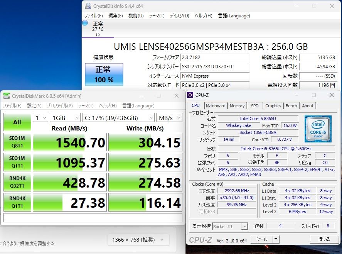Click the core speed value 2992.68 MHz
Image resolution: width=342 pixels, height=254 pixels.
coord(237,191)
